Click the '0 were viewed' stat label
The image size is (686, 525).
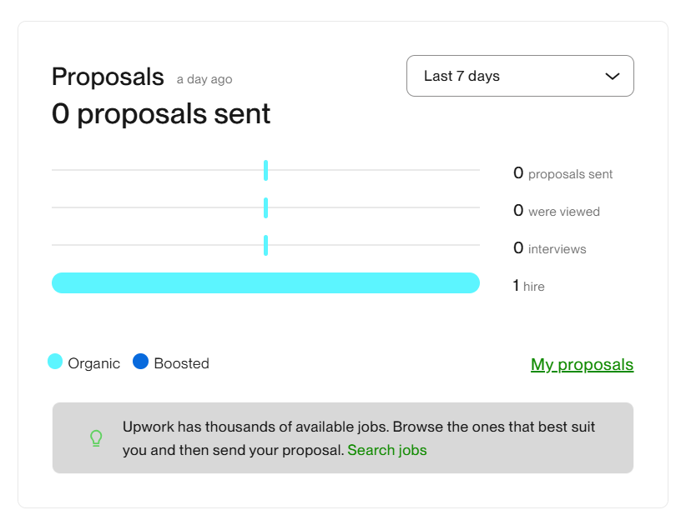click(556, 212)
